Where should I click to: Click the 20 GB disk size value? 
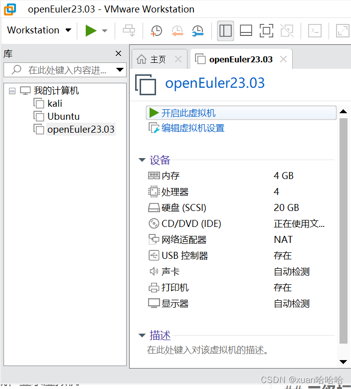(286, 207)
